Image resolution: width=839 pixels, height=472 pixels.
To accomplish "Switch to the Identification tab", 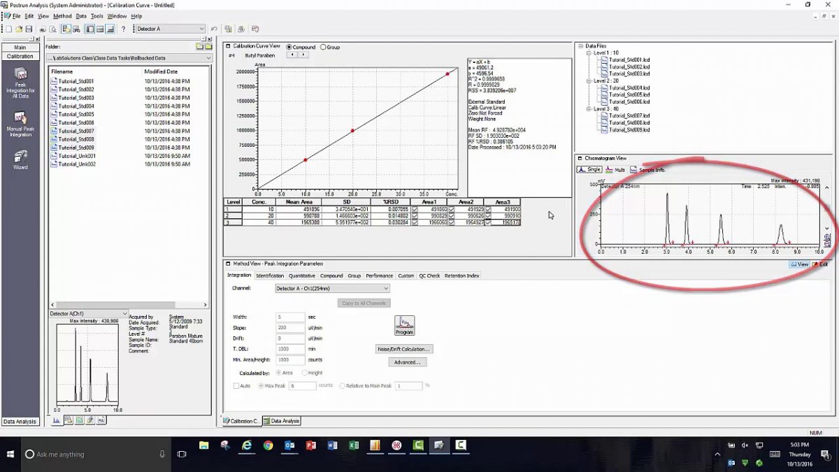I will click(x=270, y=276).
